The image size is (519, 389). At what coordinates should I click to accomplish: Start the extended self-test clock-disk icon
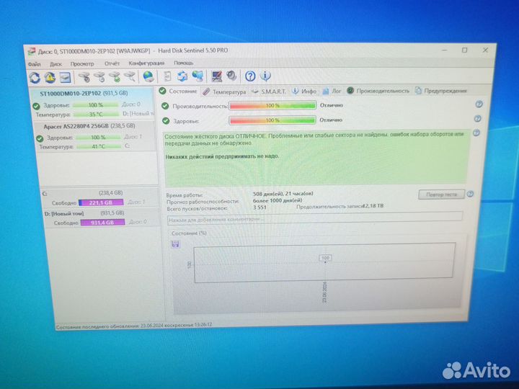99,77
